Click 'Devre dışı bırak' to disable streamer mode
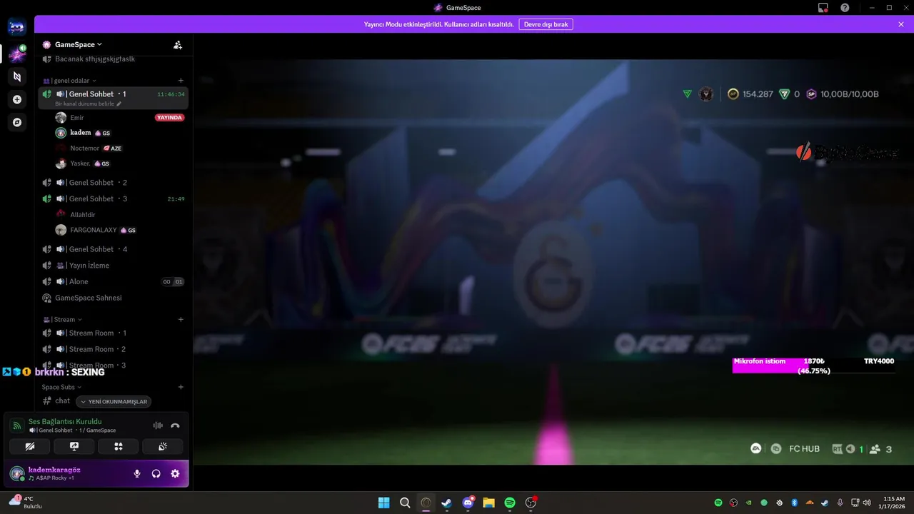This screenshot has width=914, height=514. [x=546, y=24]
